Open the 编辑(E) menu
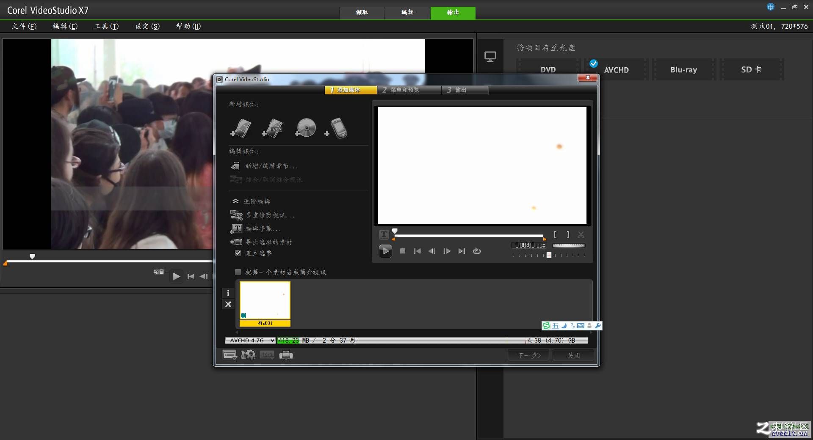The image size is (813, 440). point(65,26)
